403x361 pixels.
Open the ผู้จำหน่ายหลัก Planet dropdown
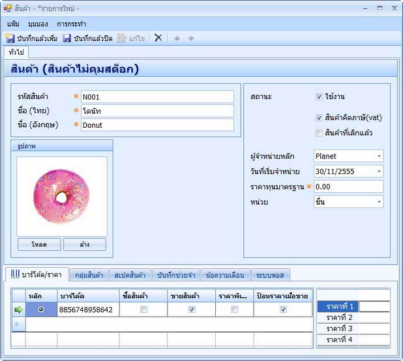tap(379, 156)
